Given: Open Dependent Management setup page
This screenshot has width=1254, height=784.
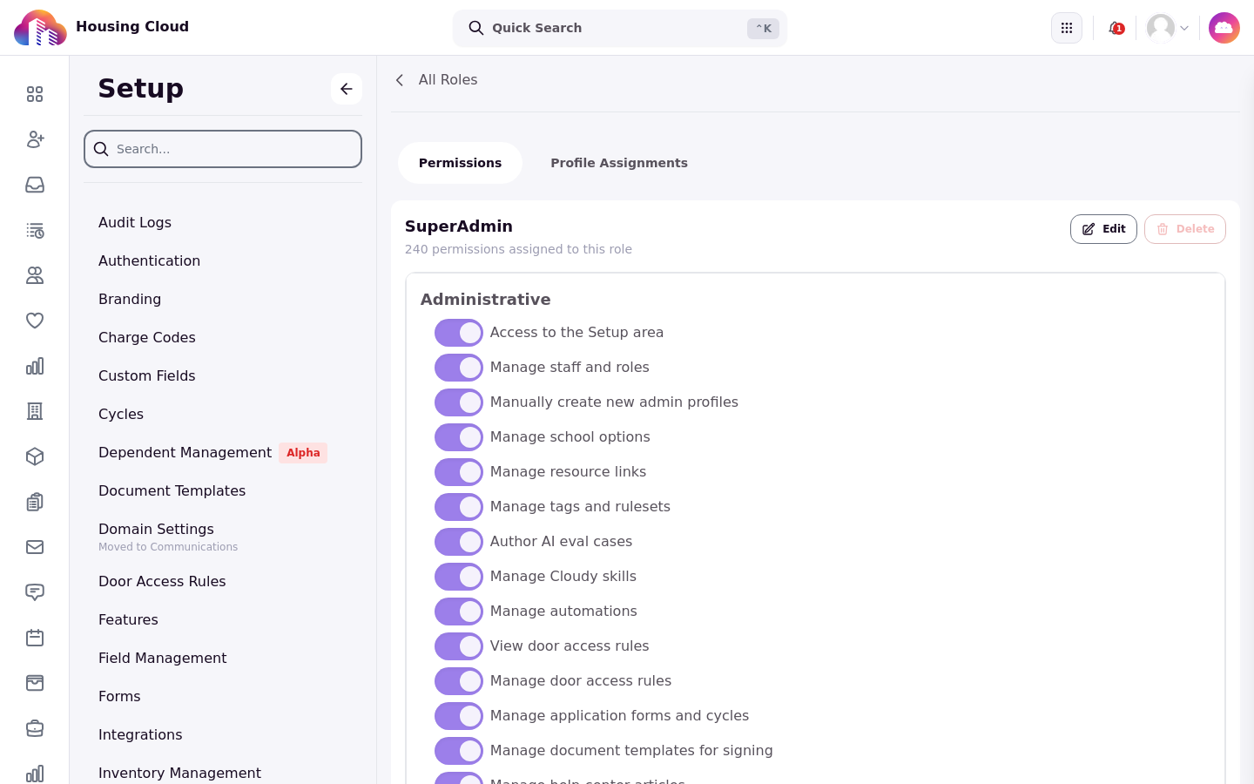Looking at the screenshot, I should click(185, 452).
